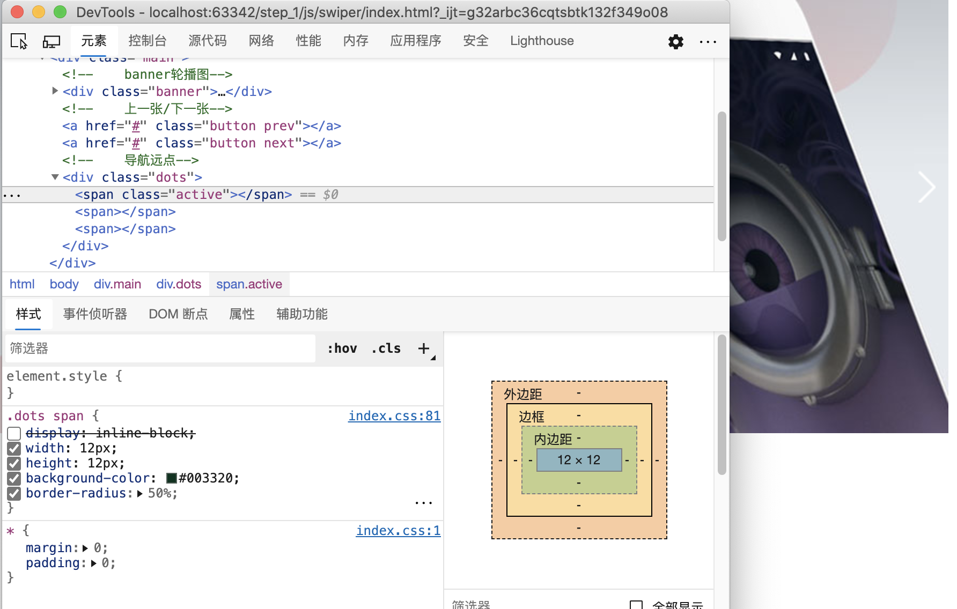The height and width of the screenshot is (609, 957).
Task: Open DevTools settings gear
Action: 675,41
